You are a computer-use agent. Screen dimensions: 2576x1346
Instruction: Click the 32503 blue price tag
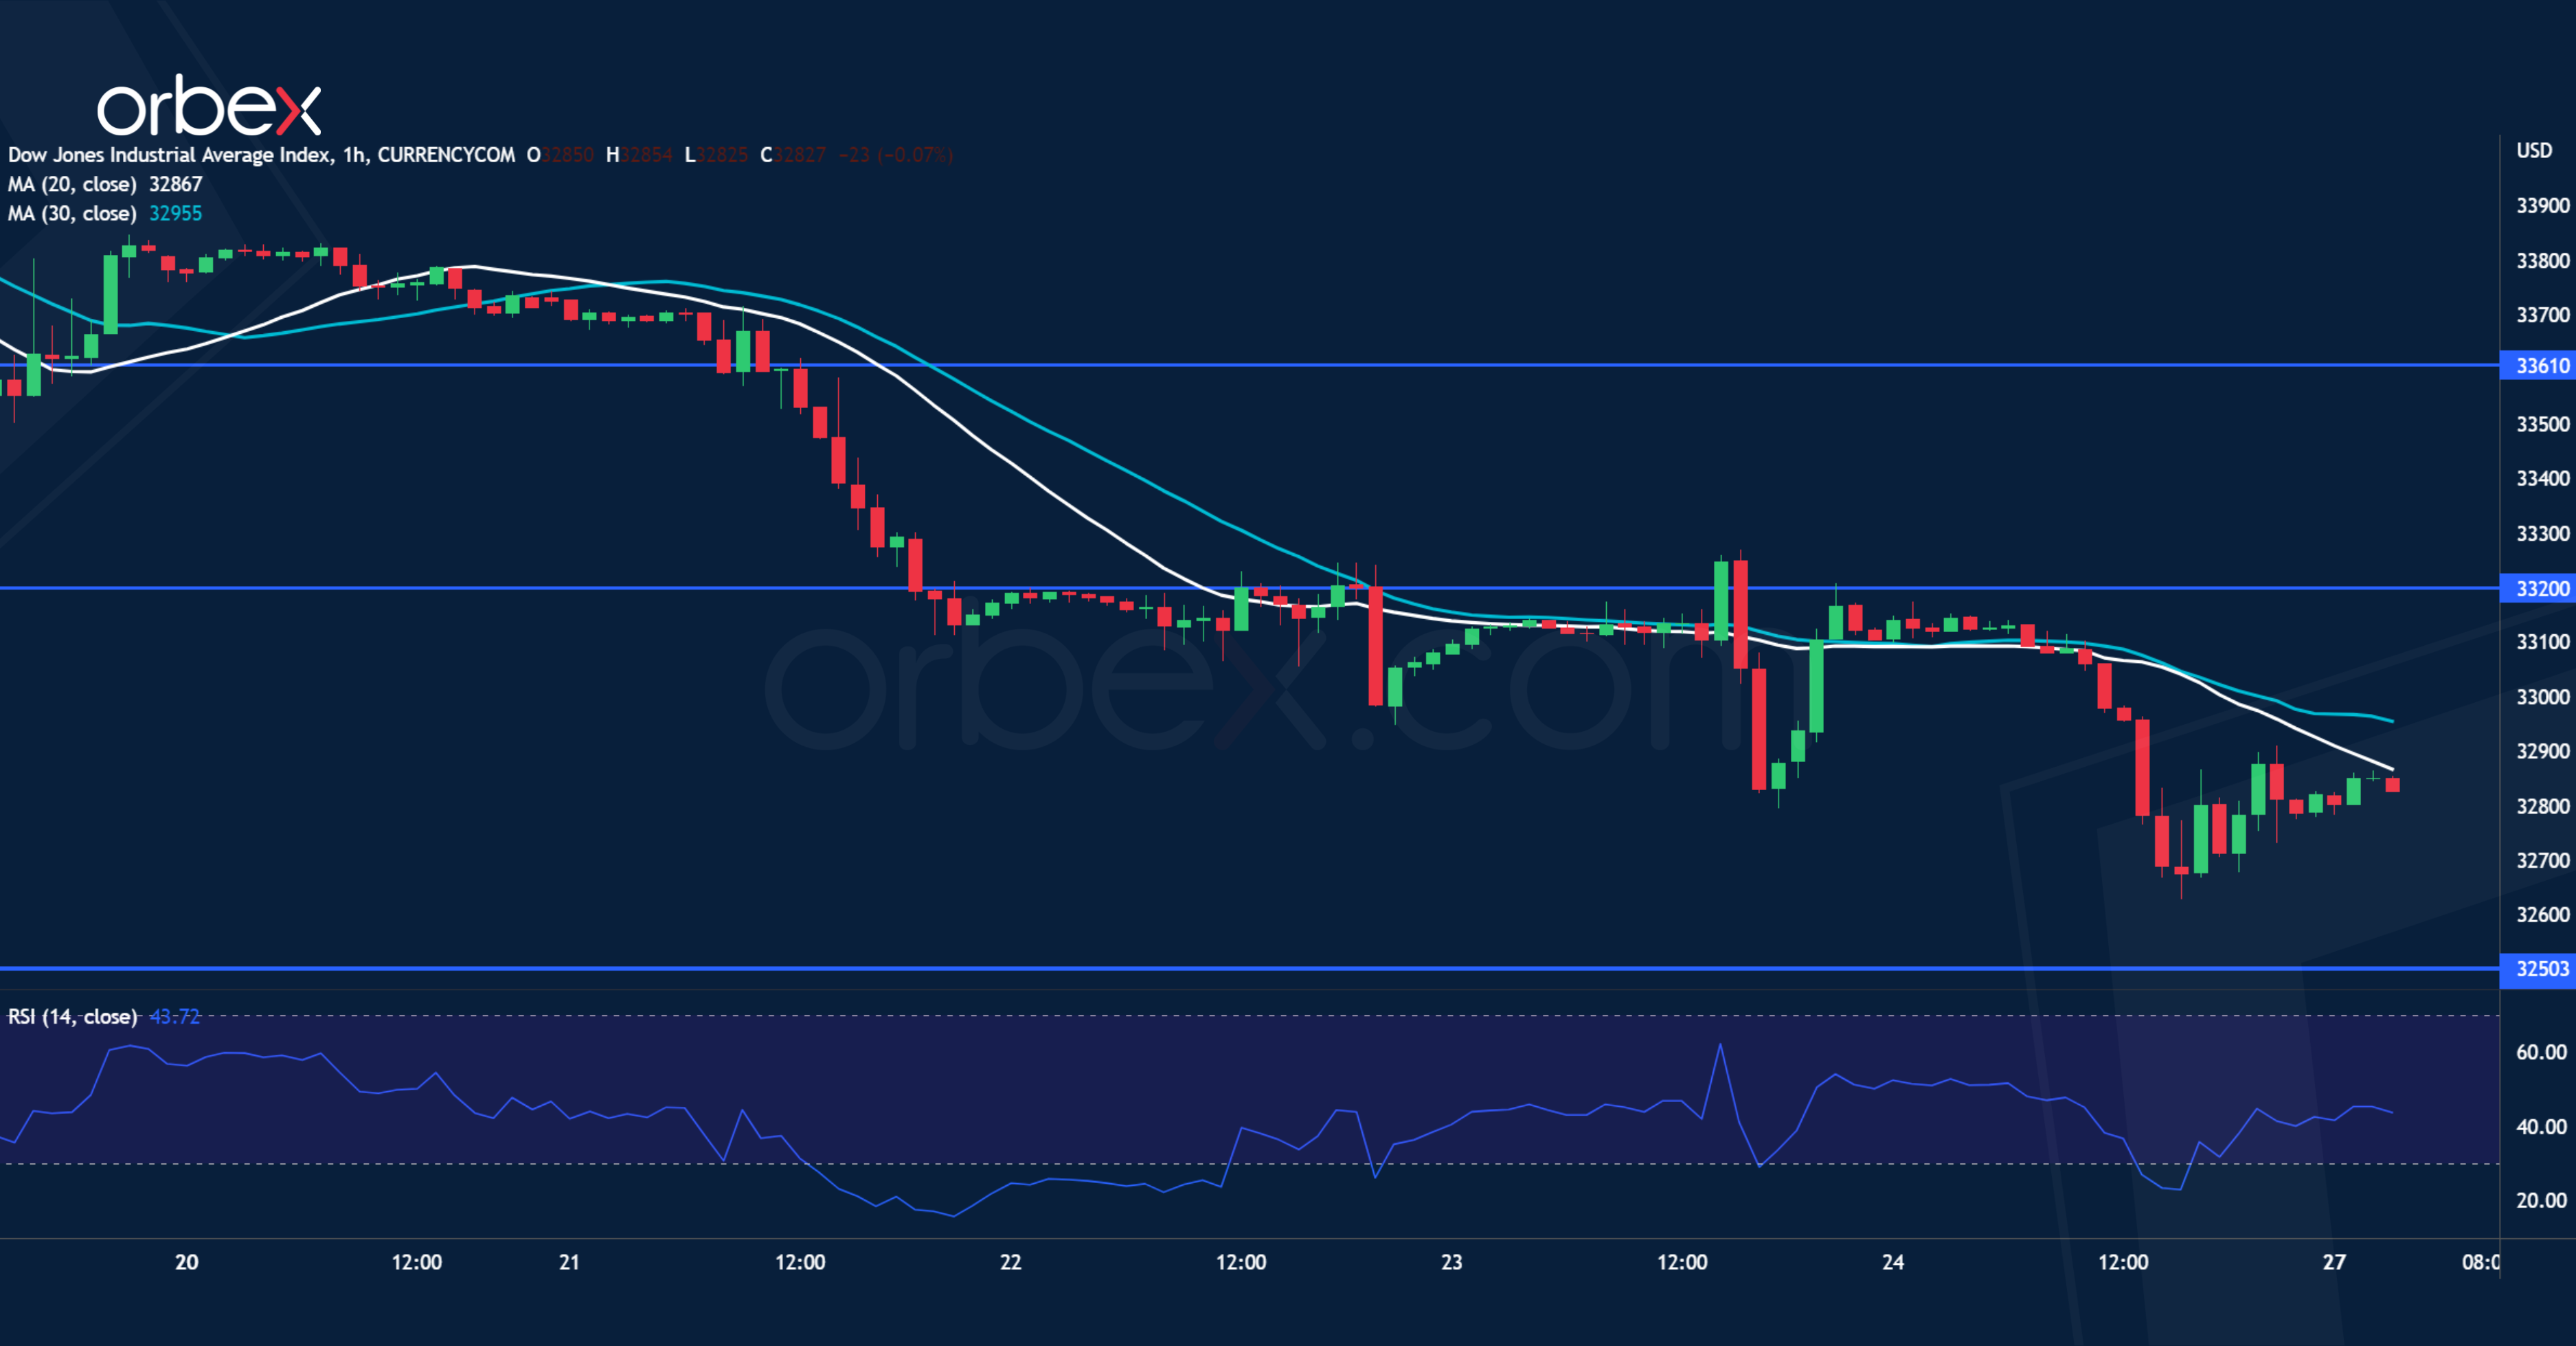[2540, 968]
